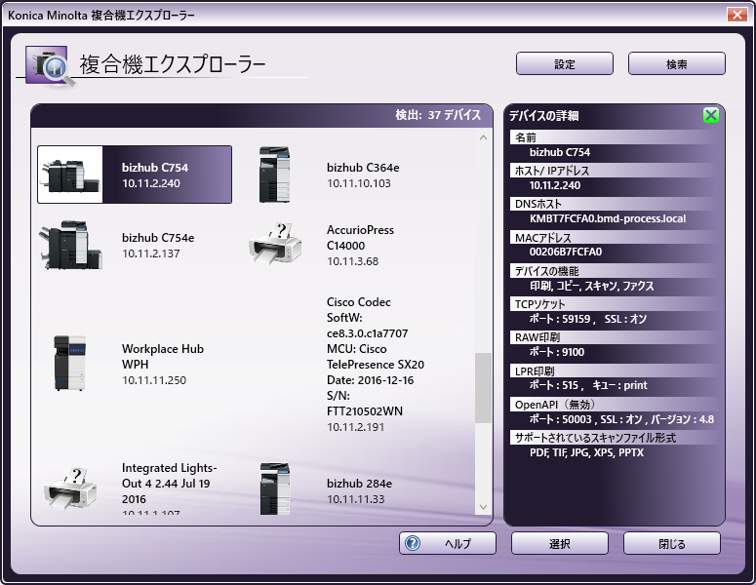756x585 pixels.
Task: Click the ヘルプ button label
Action: [458, 543]
